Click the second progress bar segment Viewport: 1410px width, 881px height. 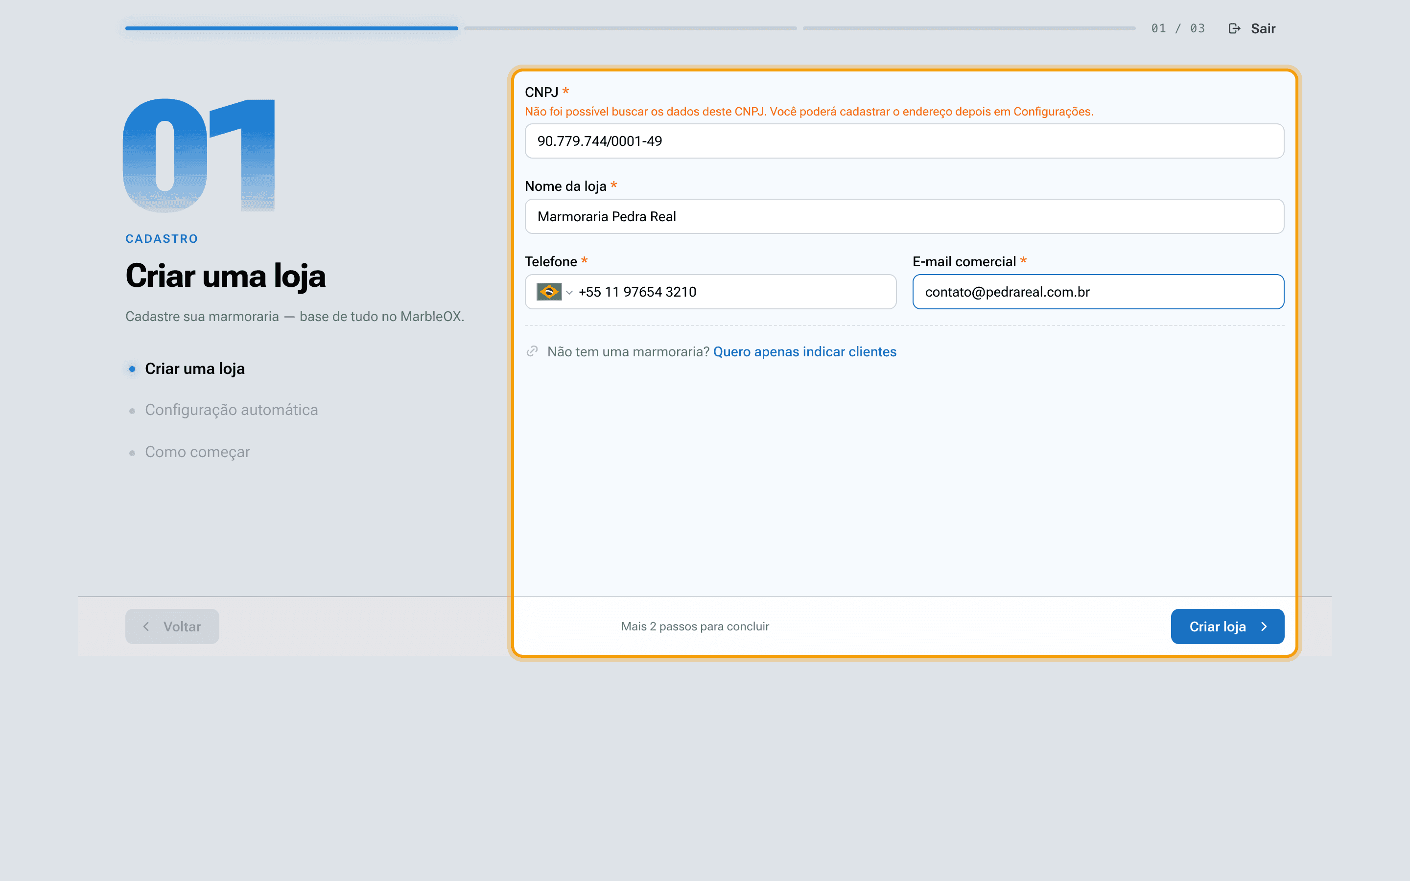coord(631,28)
